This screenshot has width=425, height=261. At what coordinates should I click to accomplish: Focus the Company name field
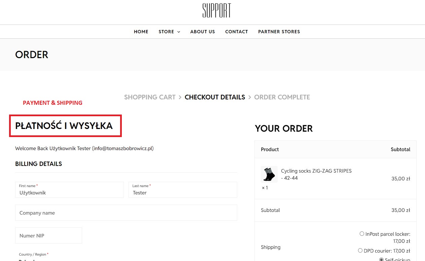(x=126, y=213)
